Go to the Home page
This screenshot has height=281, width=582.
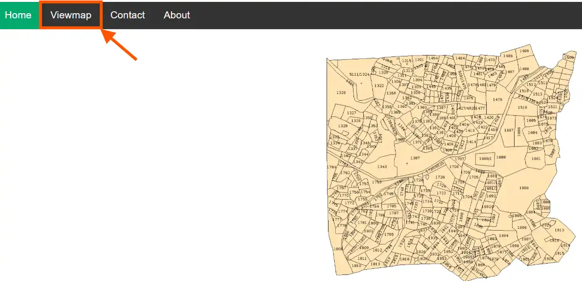18,15
